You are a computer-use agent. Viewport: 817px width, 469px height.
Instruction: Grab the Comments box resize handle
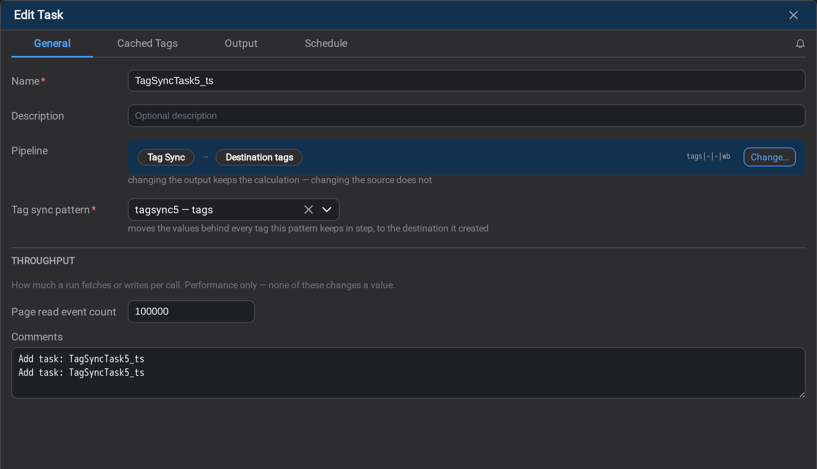click(801, 394)
